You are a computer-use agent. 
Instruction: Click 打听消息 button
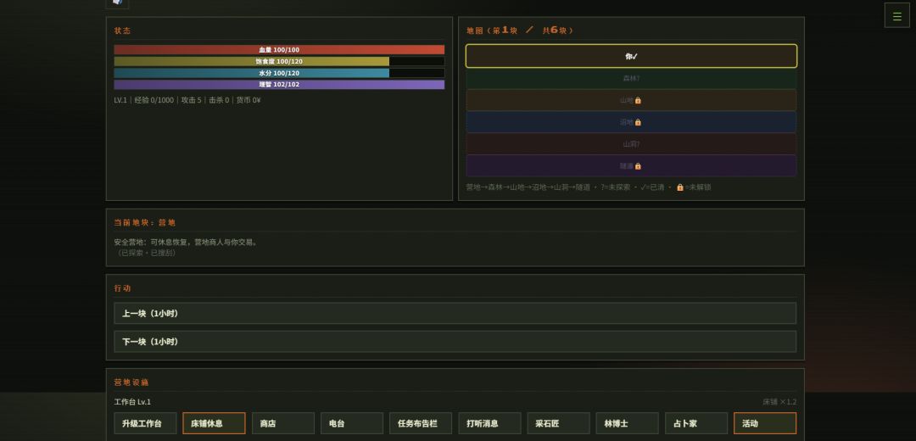pyautogui.click(x=489, y=423)
